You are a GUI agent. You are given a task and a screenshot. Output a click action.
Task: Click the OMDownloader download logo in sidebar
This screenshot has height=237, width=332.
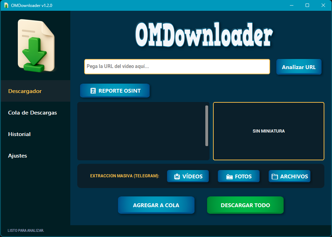[x=36, y=45]
